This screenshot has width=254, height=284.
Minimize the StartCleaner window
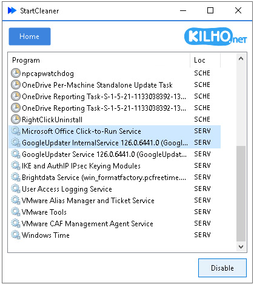[183, 10]
